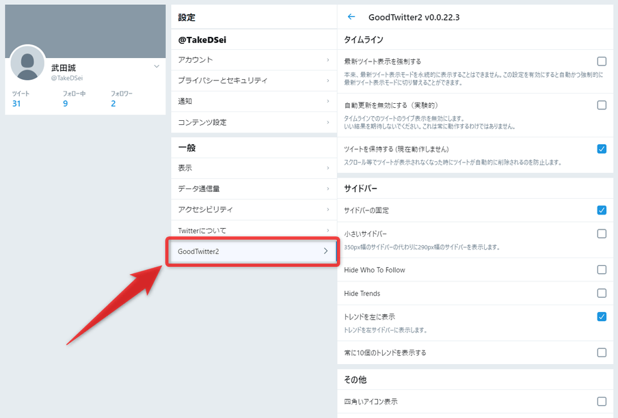This screenshot has width=618, height=418.
Task: Check the Hide Trends box
Action: pos(602,293)
